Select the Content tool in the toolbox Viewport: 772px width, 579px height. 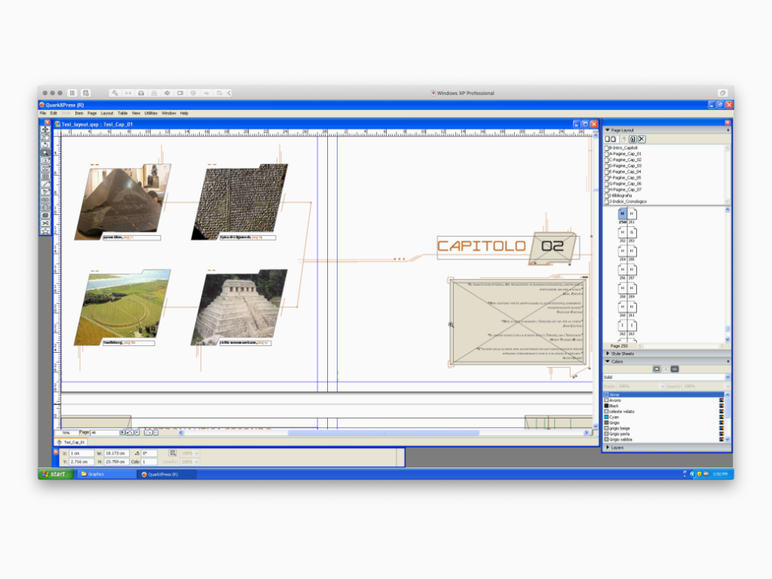point(45,137)
